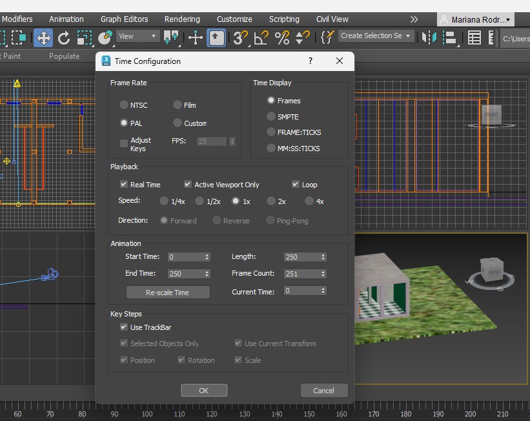The width and height of the screenshot is (530, 421).
Task: Uncheck the Real Time checkbox
Action: (124, 185)
